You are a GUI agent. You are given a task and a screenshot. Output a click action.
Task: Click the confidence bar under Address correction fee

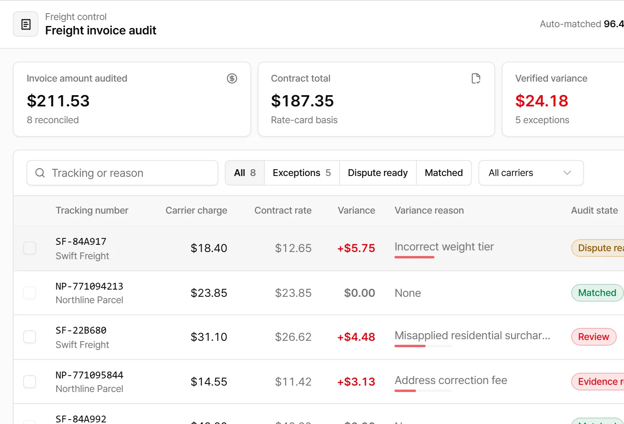(x=423, y=391)
